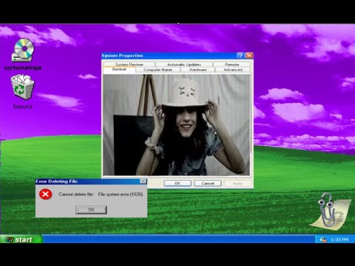Click the System Properties help question mark
The height and width of the screenshot is (266, 355).
click(240, 55)
